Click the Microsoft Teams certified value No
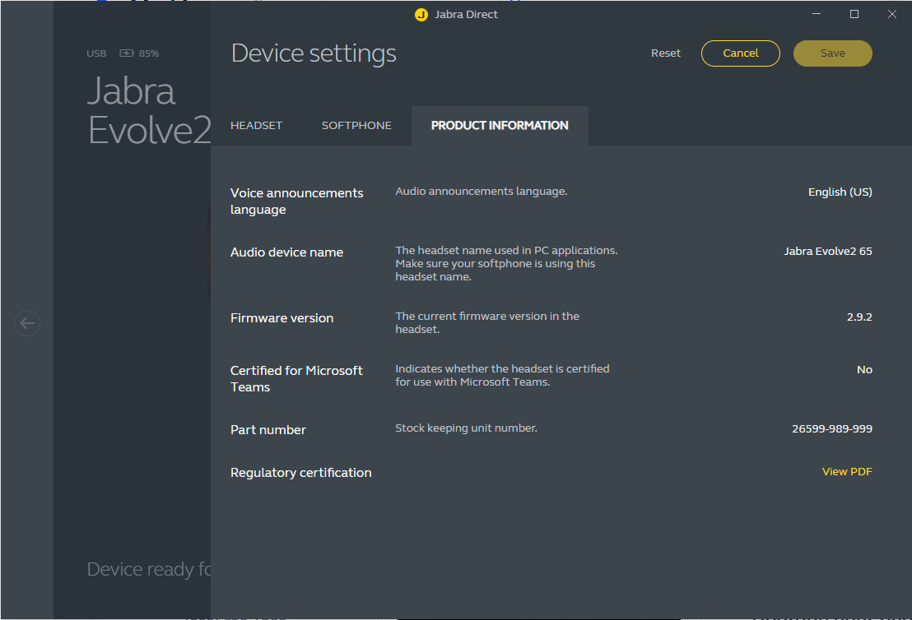This screenshot has width=912, height=620. pos(864,369)
